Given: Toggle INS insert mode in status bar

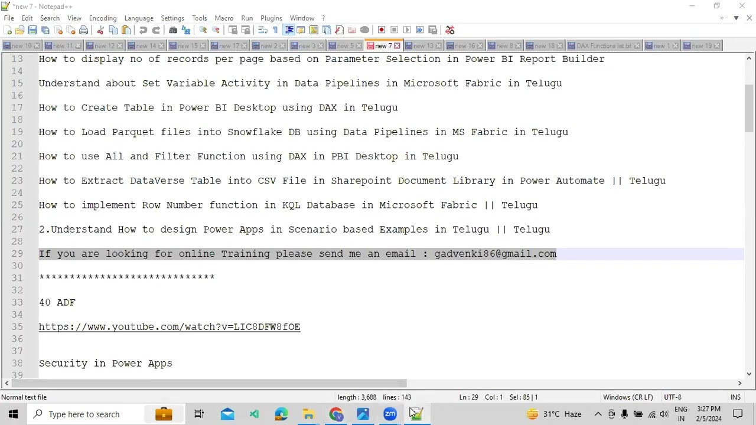Looking at the screenshot, I should click(735, 397).
